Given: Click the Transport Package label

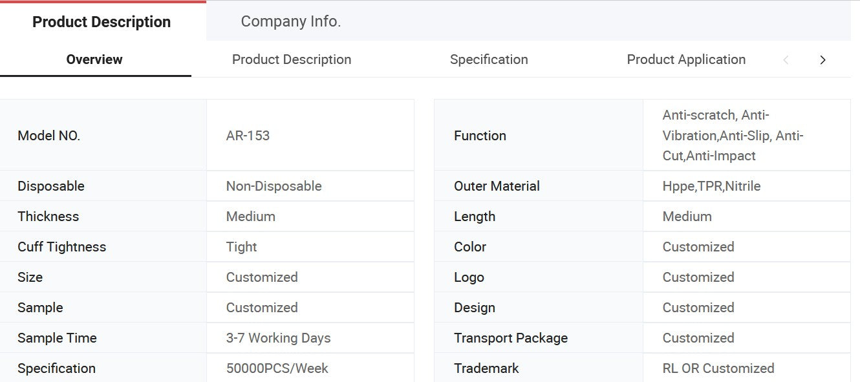Looking at the screenshot, I should click(511, 338).
